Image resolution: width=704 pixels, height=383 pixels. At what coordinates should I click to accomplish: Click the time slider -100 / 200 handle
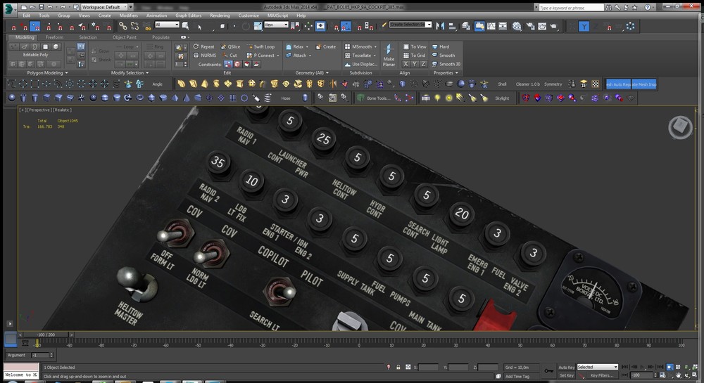[x=46, y=335]
